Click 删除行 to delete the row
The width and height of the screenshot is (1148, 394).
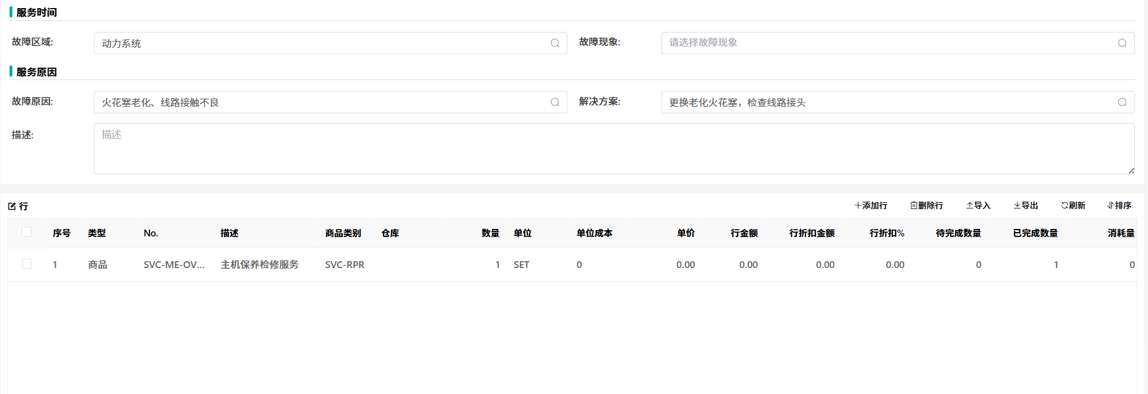(x=926, y=205)
